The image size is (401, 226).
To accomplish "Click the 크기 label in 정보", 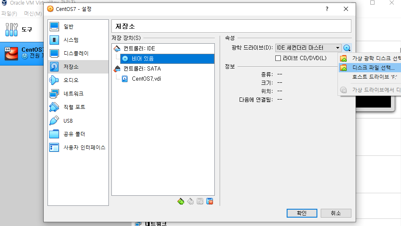I will (267, 83).
